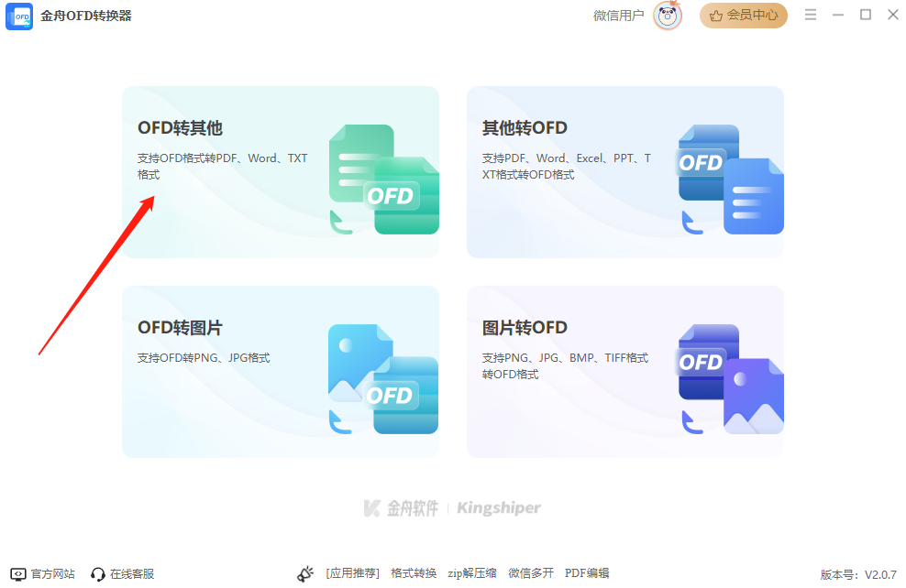The image size is (906, 588).
Task: Click the 版本号: V2.0.7 version text
Action: click(858, 575)
